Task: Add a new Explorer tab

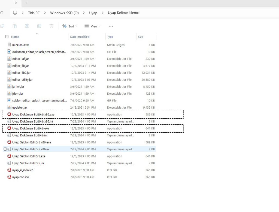Action: click(27, 3)
